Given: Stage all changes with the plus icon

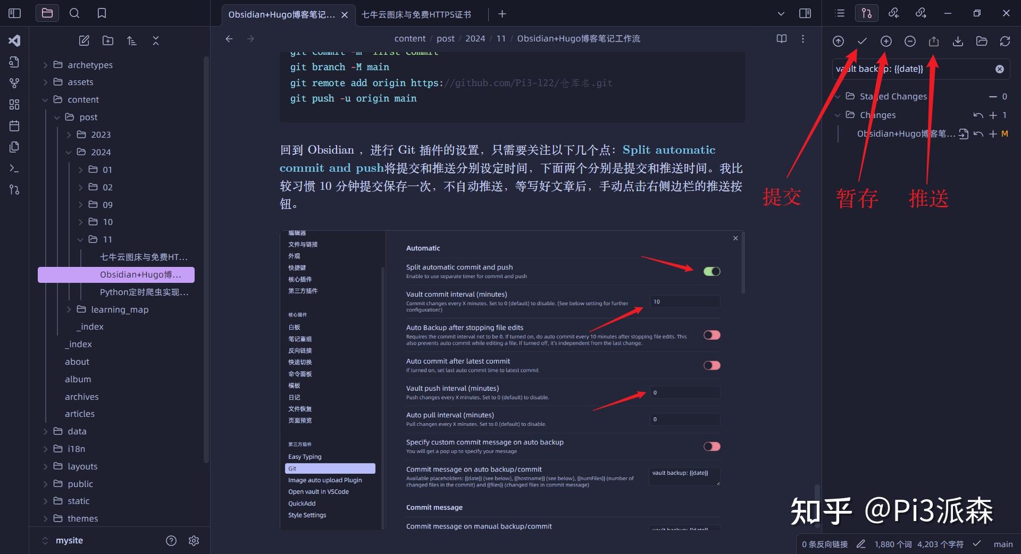Looking at the screenshot, I should (885, 41).
